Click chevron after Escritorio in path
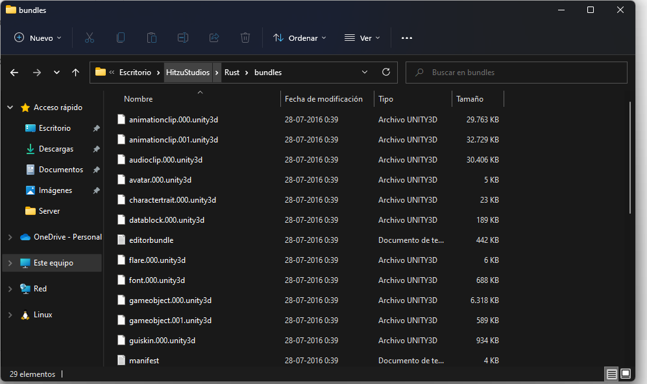The height and width of the screenshot is (384, 647). pyautogui.click(x=158, y=73)
